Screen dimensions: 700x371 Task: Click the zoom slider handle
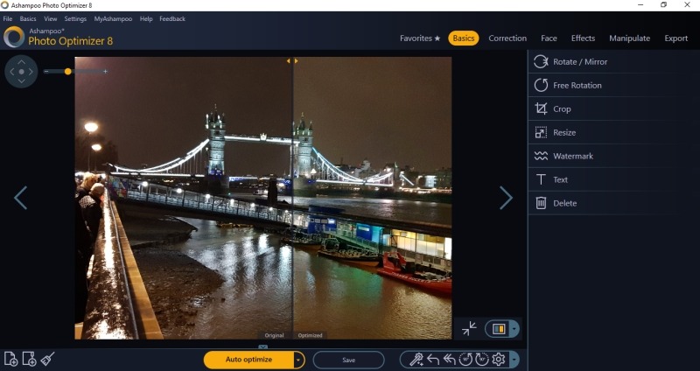(68, 71)
